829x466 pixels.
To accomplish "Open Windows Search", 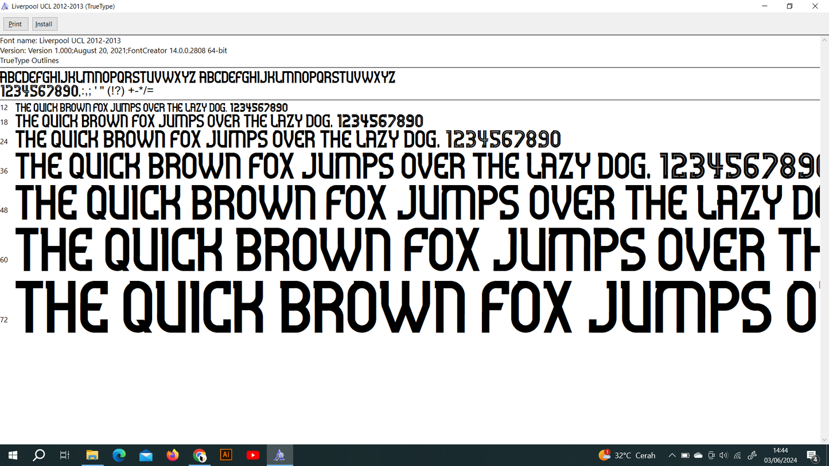I will click(38, 455).
